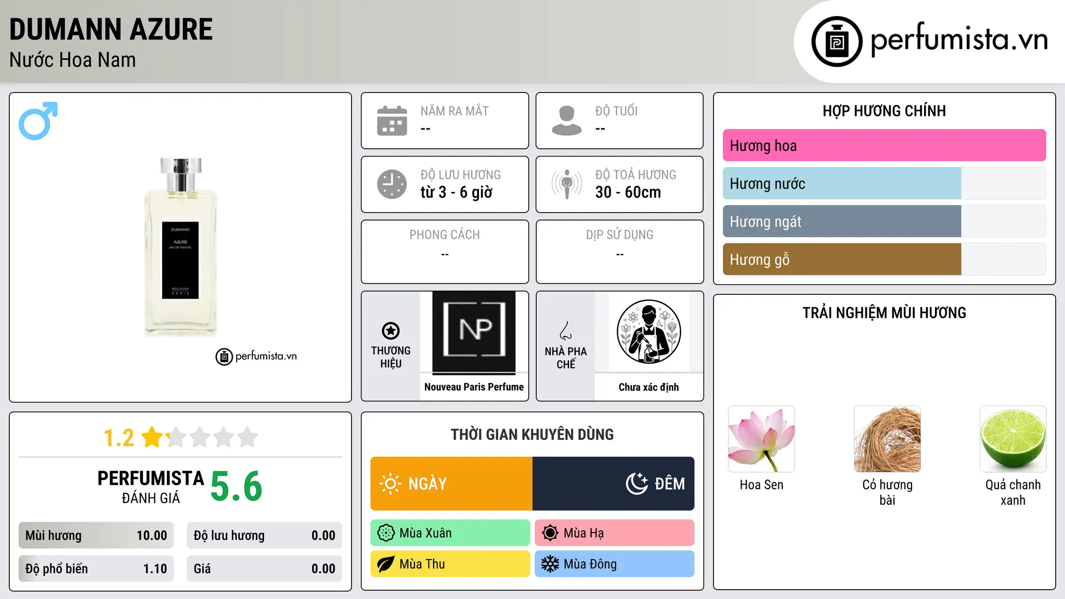The height and width of the screenshot is (599, 1065).
Task: Click the NĂM RA MẮT label
Action: coord(454,111)
